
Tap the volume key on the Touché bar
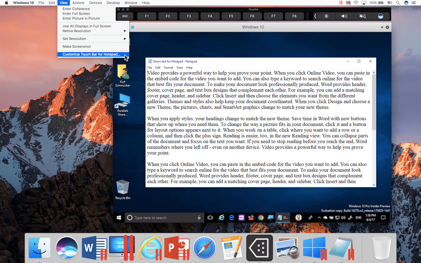tap(344, 16)
